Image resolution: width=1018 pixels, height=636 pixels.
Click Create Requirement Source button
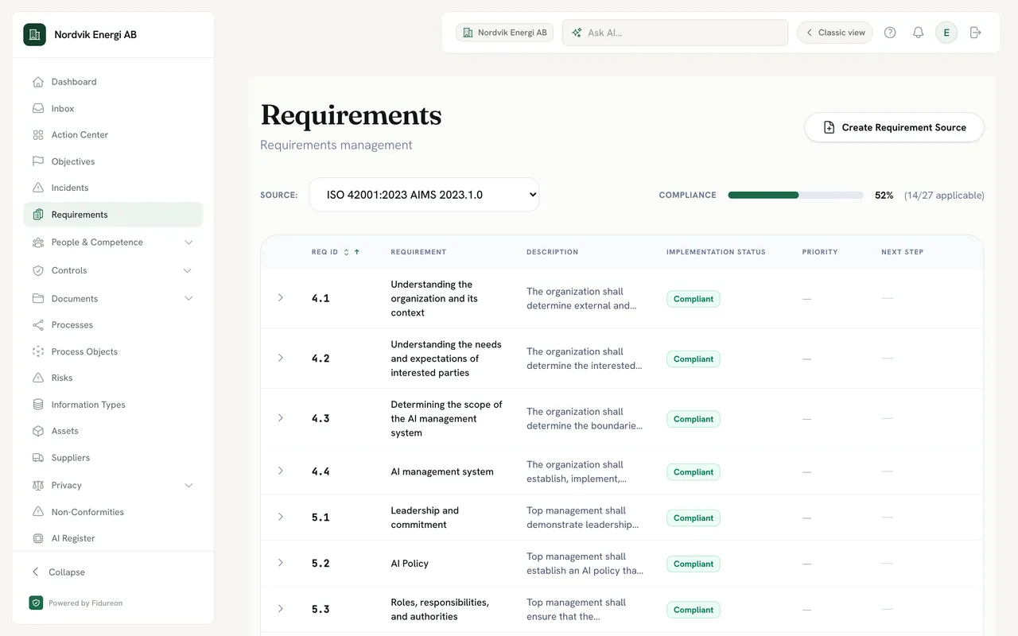(x=894, y=127)
